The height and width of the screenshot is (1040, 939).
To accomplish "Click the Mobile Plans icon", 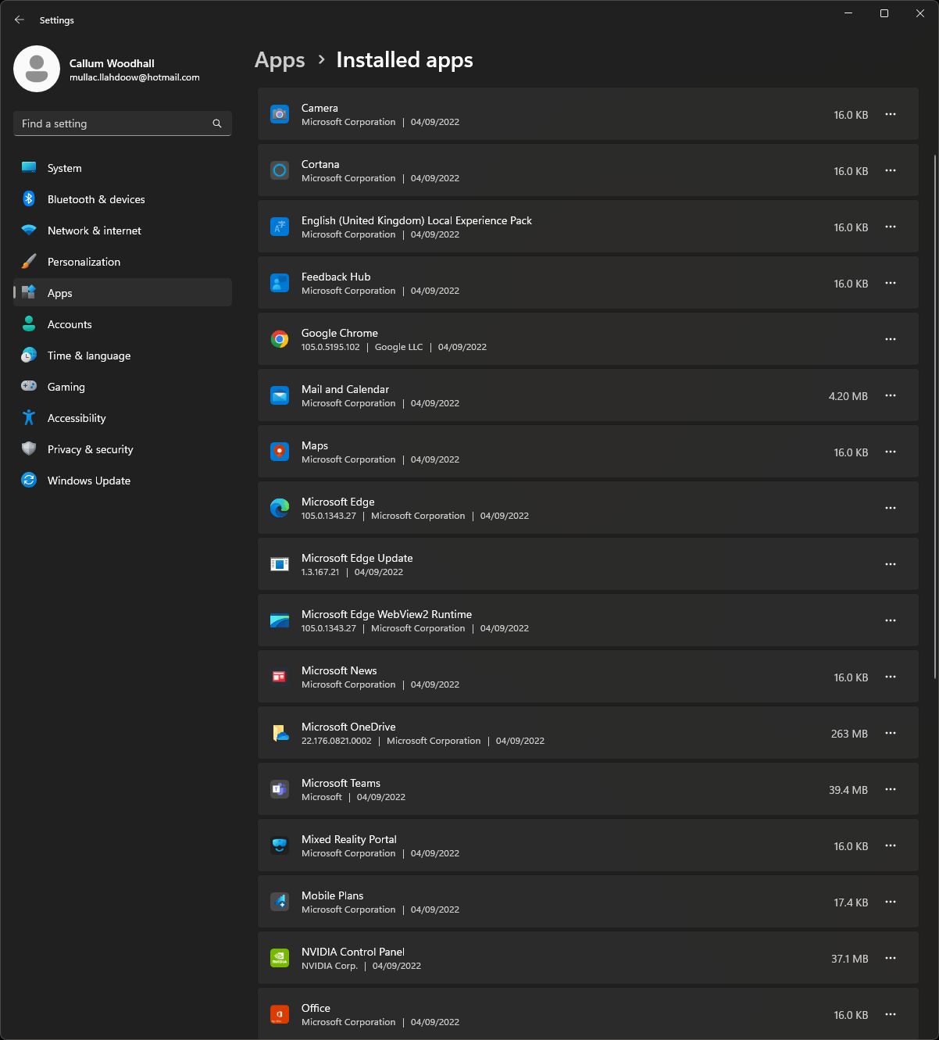I will click(x=280, y=902).
